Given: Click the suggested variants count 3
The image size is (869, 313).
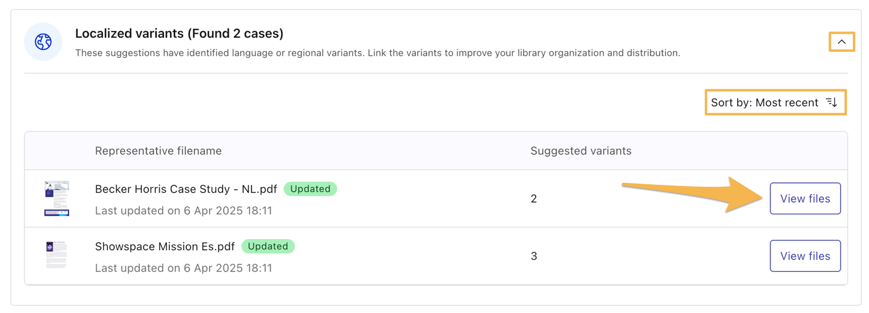Looking at the screenshot, I should coord(534,256).
